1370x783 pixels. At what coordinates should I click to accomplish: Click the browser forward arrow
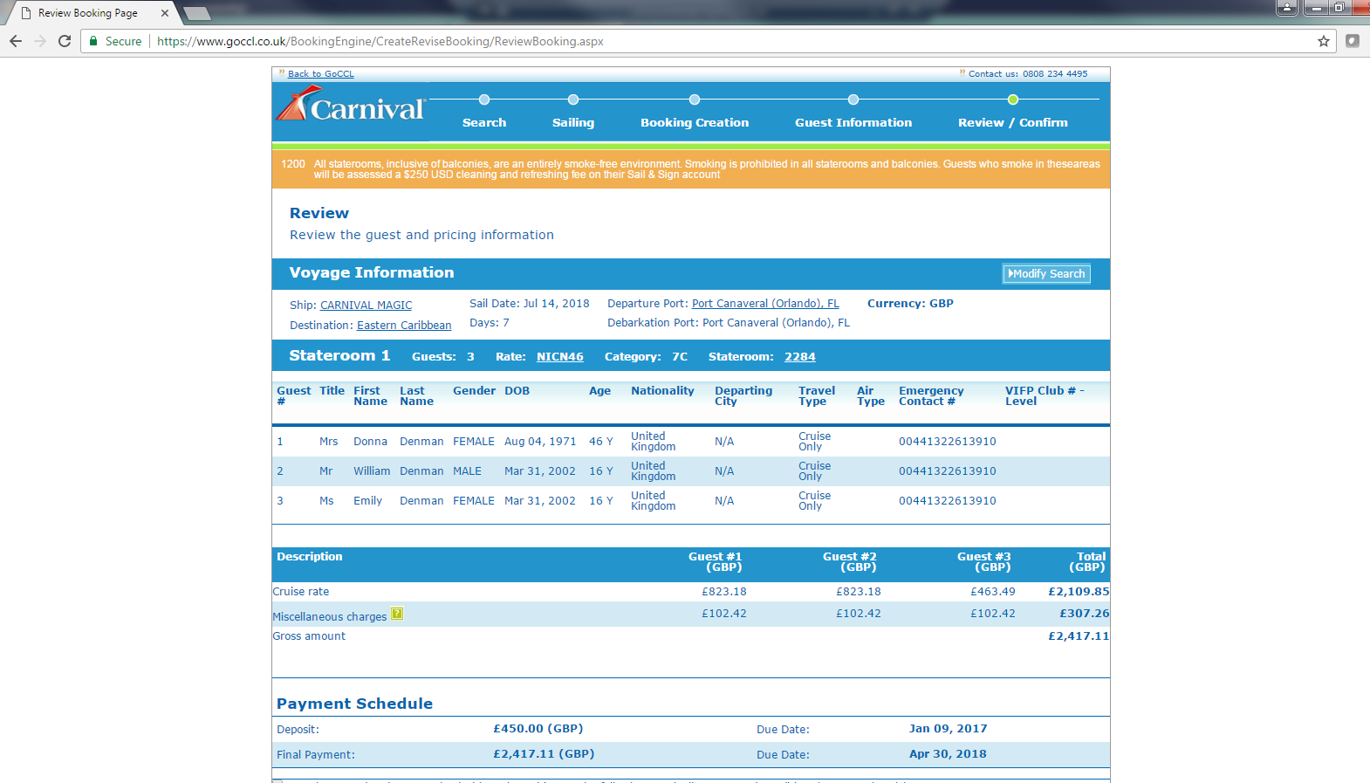(40, 41)
